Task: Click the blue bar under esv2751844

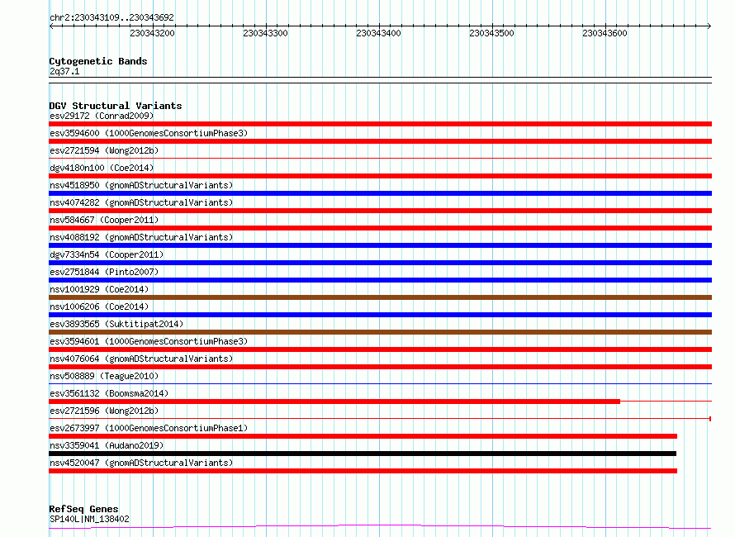Action: 380,280
